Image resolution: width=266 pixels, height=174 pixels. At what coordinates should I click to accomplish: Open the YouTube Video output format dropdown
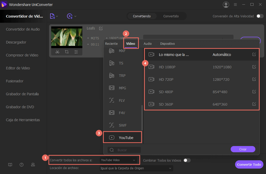pos(118,160)
